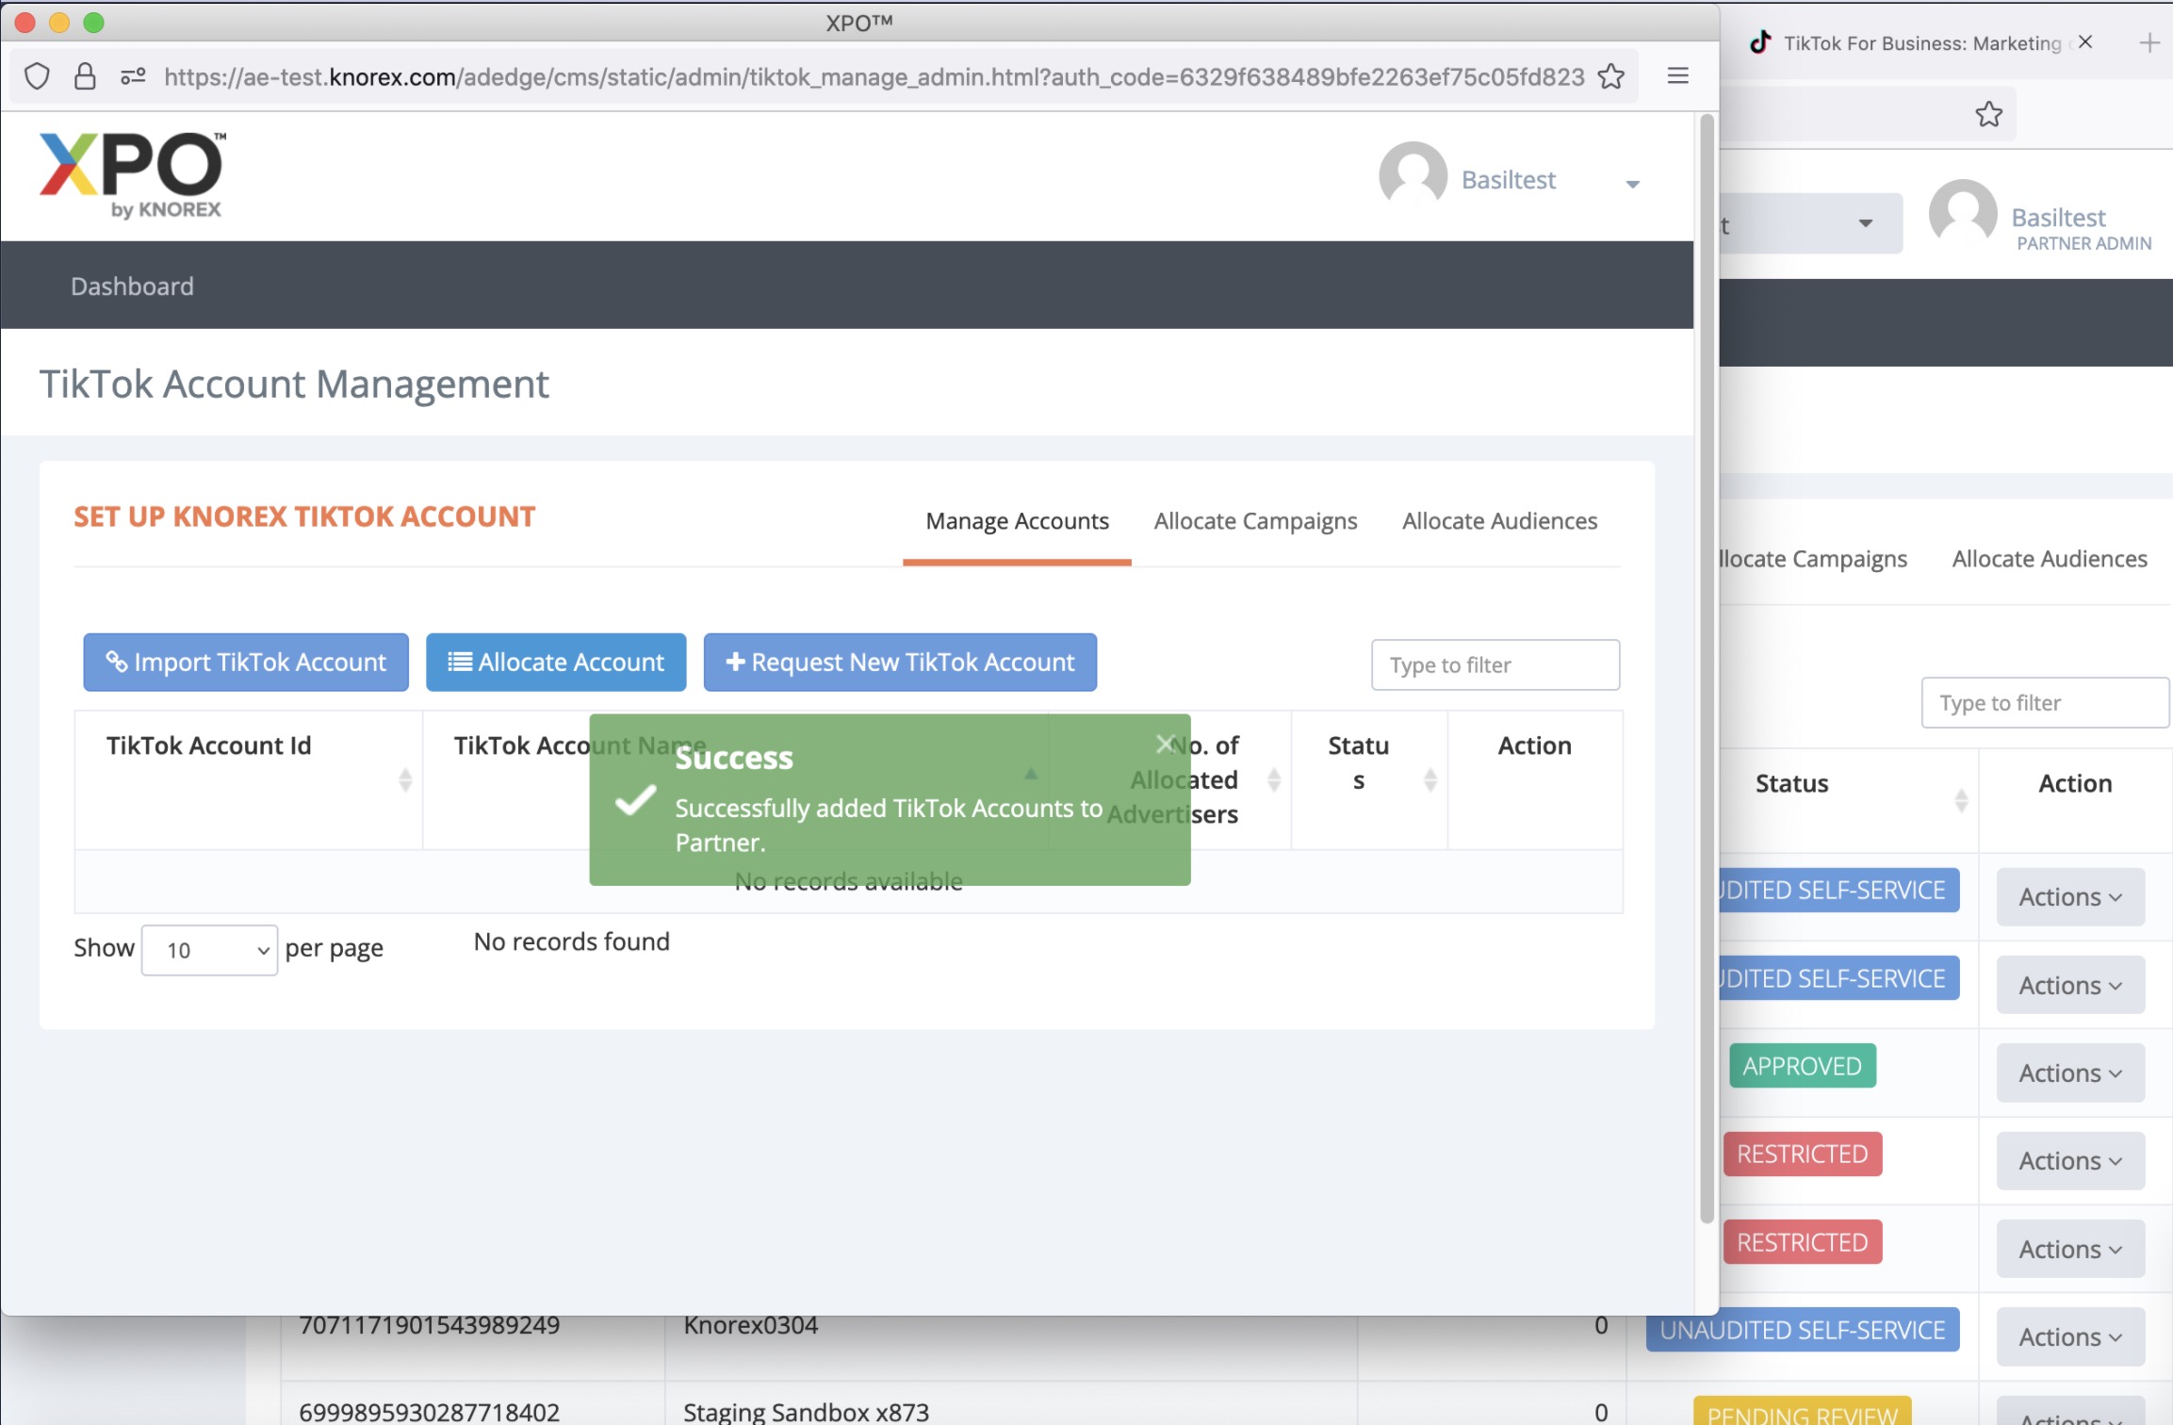Screen dimensions: 2173x1425
Task: Open the browser hamburger menu
Action: [x=1677, y=76]
